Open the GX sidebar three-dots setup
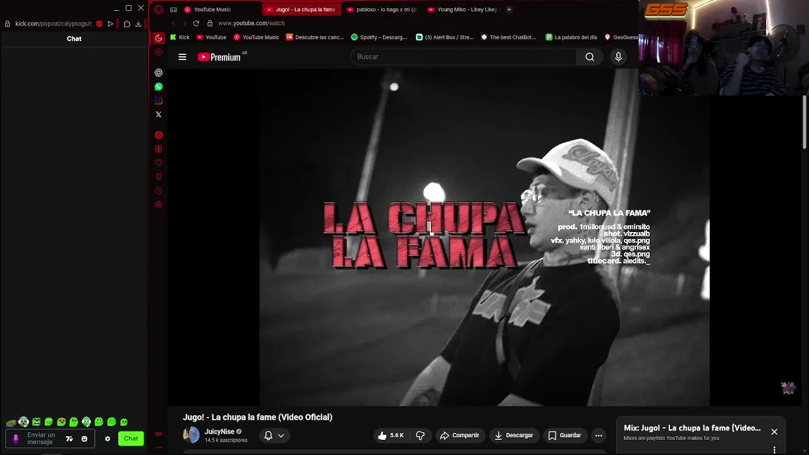This screenshot has width=809, height=455. coord(159,448)
